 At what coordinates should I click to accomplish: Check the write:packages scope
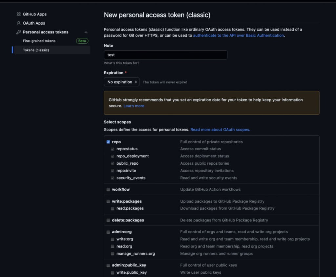point(108,201)
